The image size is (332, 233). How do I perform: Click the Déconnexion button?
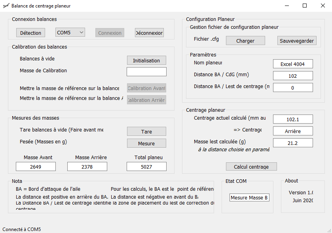[x=149, y=33]
